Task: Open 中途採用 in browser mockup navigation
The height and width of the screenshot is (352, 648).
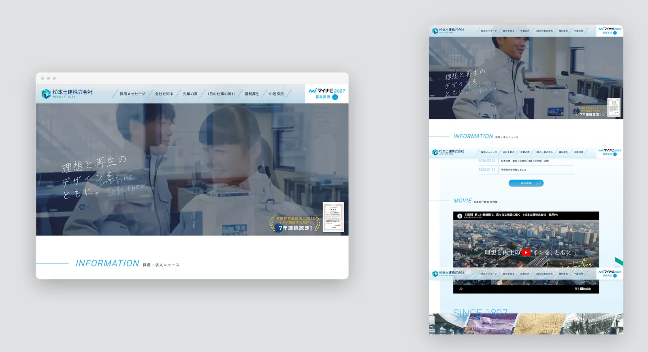Action: click(276, 94)
